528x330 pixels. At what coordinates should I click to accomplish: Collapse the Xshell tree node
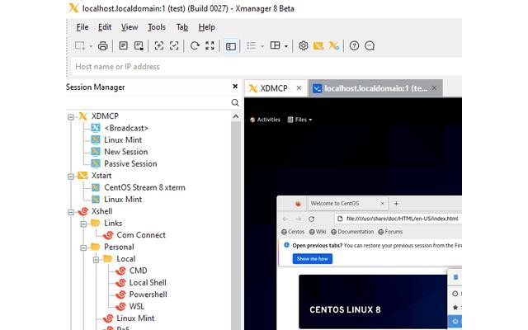coord(71,212)
